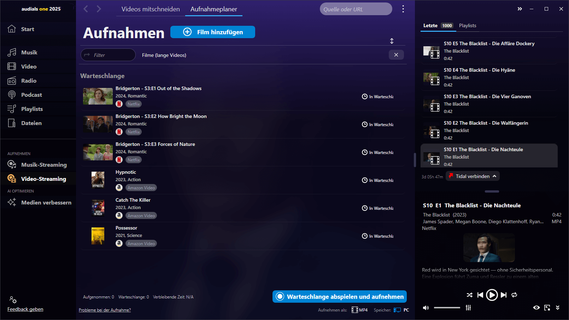The width and height of the screenshot is (569, 320).
Task: Expand player with double down chevron
Action: click(x=558, y=308)
